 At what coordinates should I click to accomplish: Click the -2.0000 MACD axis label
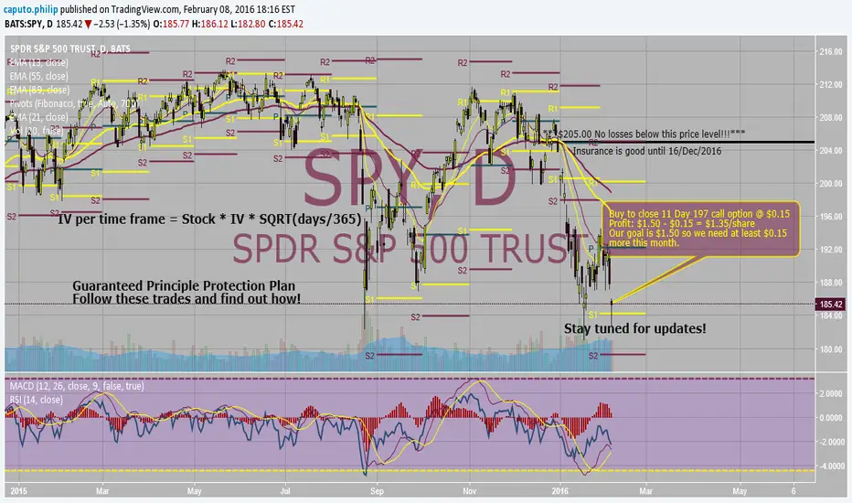[830, 442]
